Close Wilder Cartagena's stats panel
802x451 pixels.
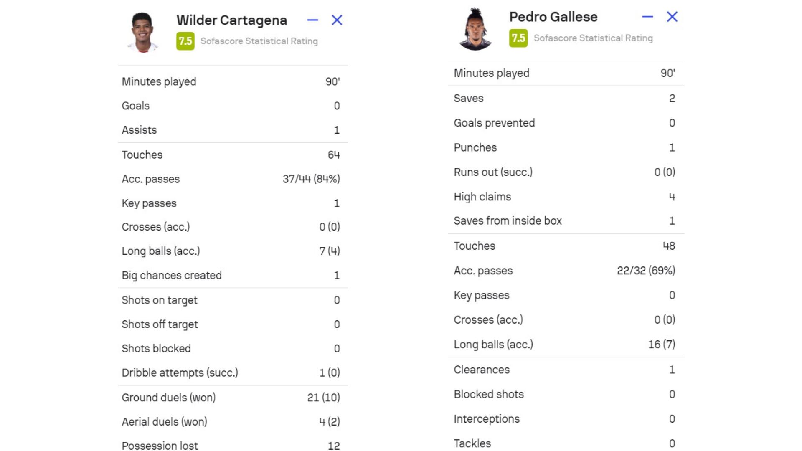(337, 20)
